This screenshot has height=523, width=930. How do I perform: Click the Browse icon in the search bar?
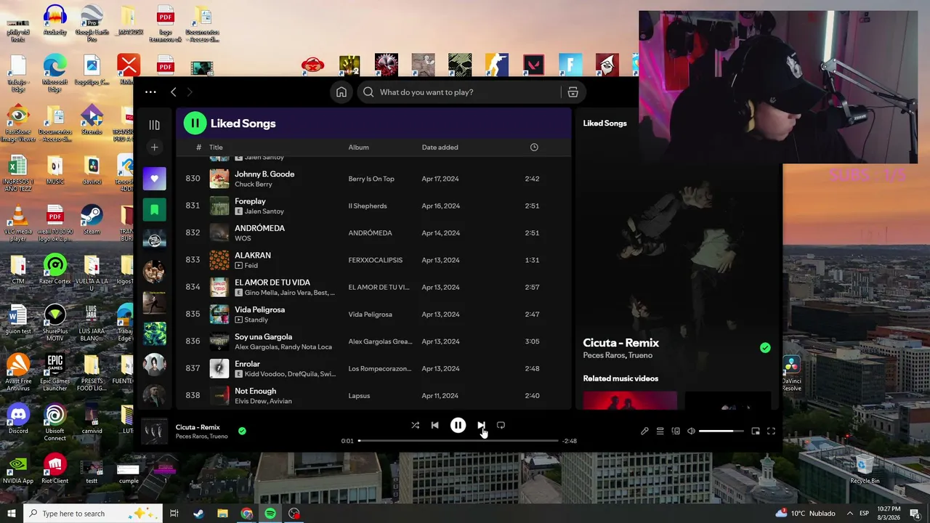pyautogui.click(x=573, y=92)
